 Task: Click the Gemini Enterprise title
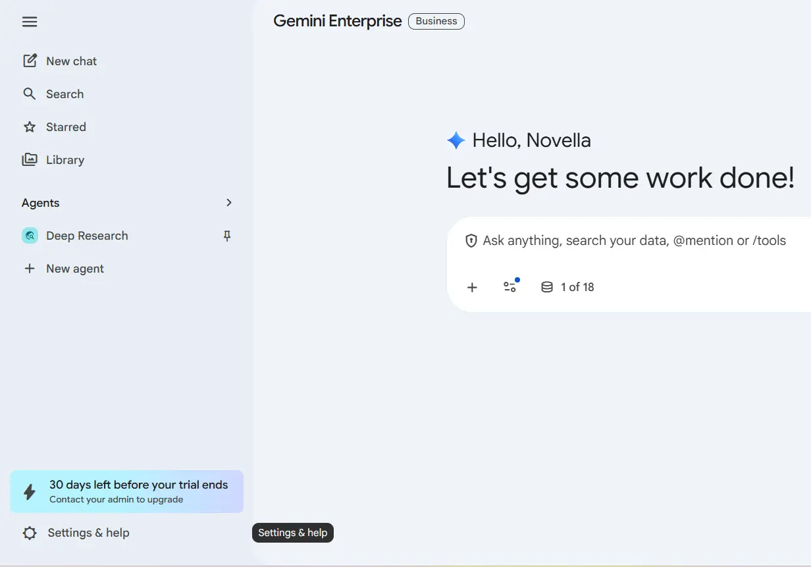337,21
